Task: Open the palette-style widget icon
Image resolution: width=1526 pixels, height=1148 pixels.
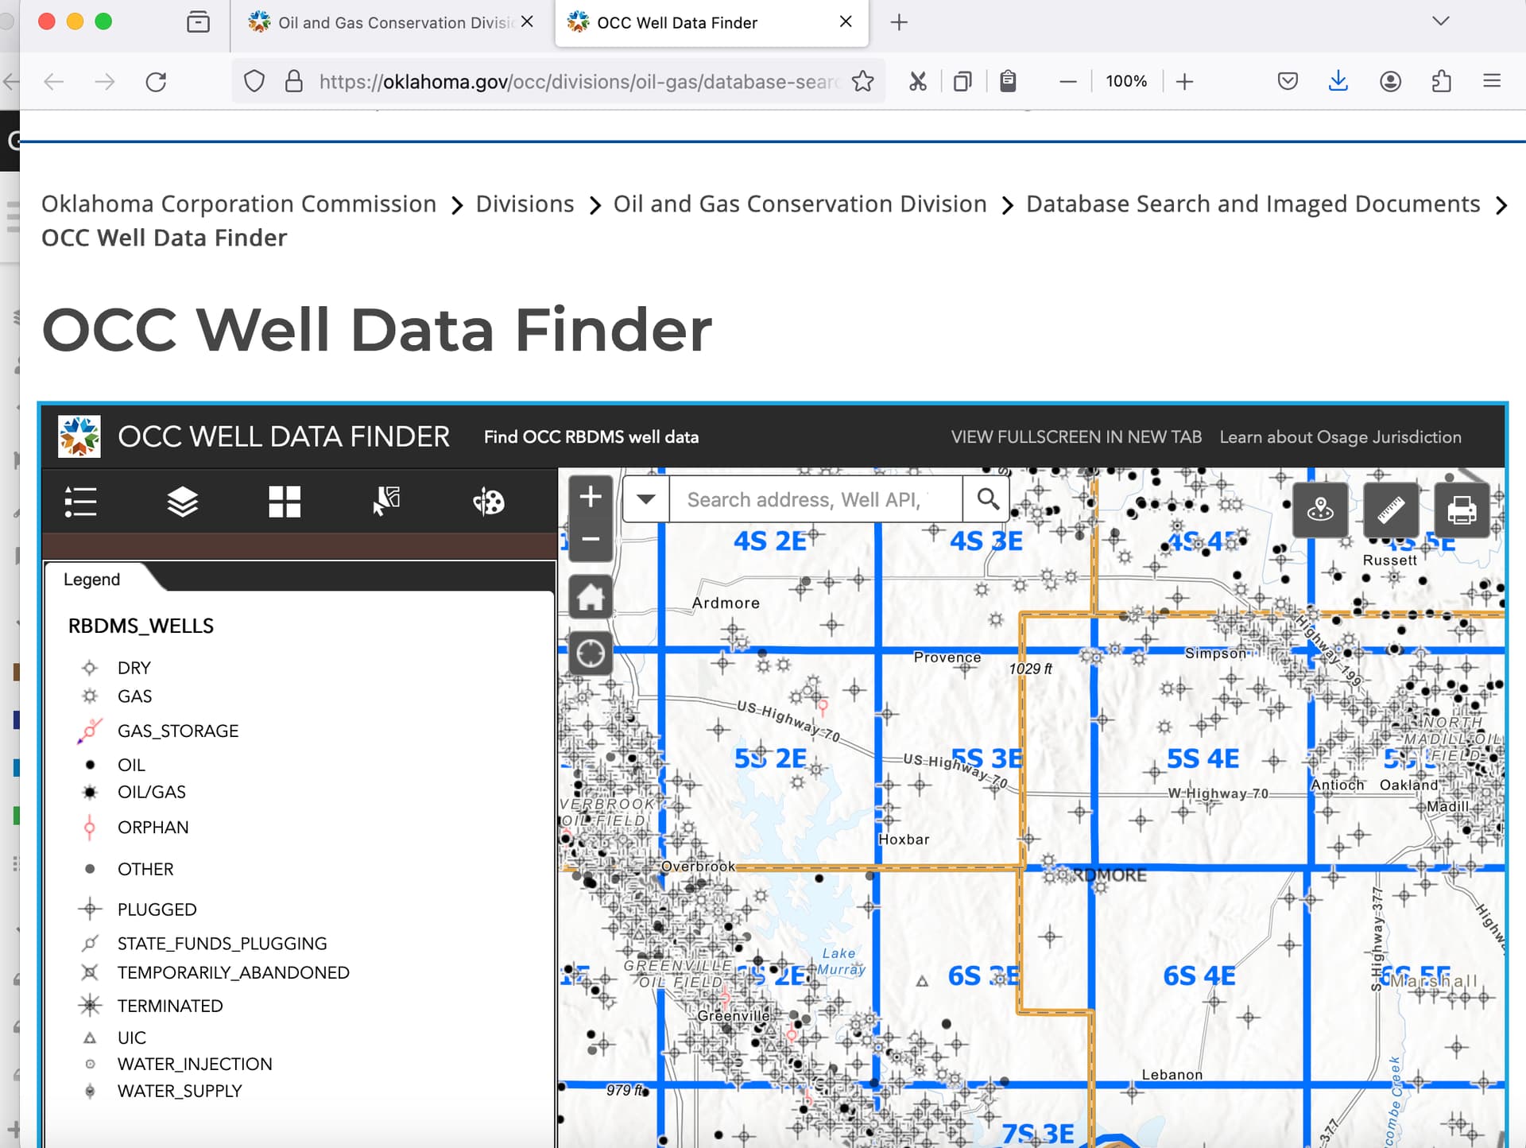Action: pos(488,502)
